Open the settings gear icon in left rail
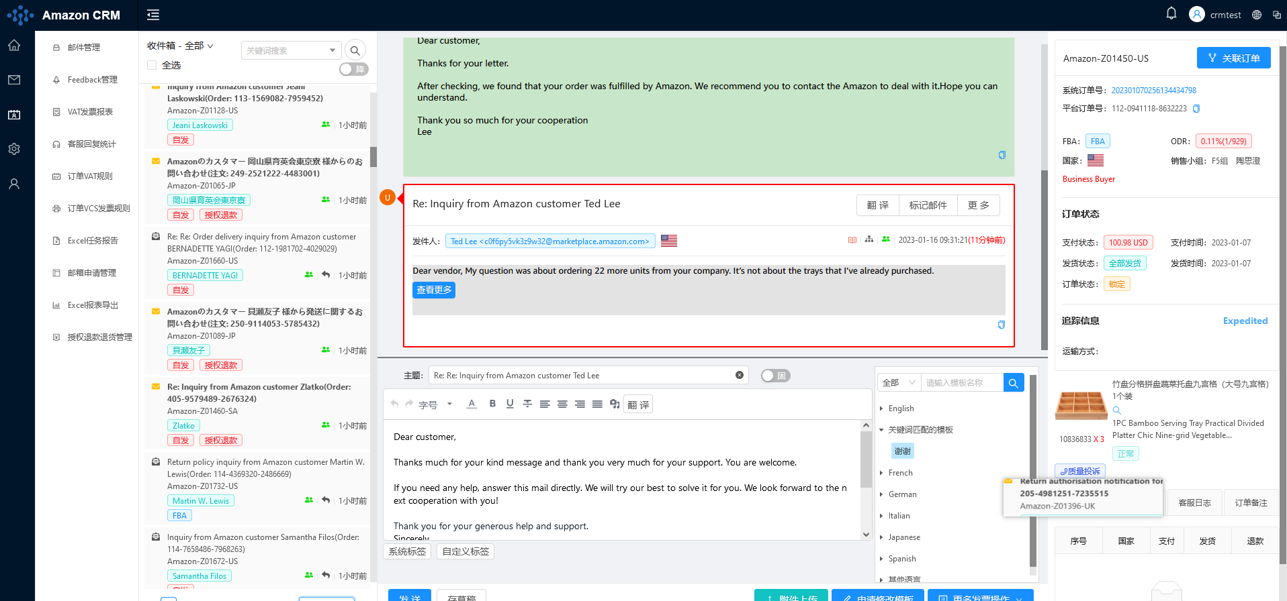Screen dimensions: 1287x601 point(14,149)
